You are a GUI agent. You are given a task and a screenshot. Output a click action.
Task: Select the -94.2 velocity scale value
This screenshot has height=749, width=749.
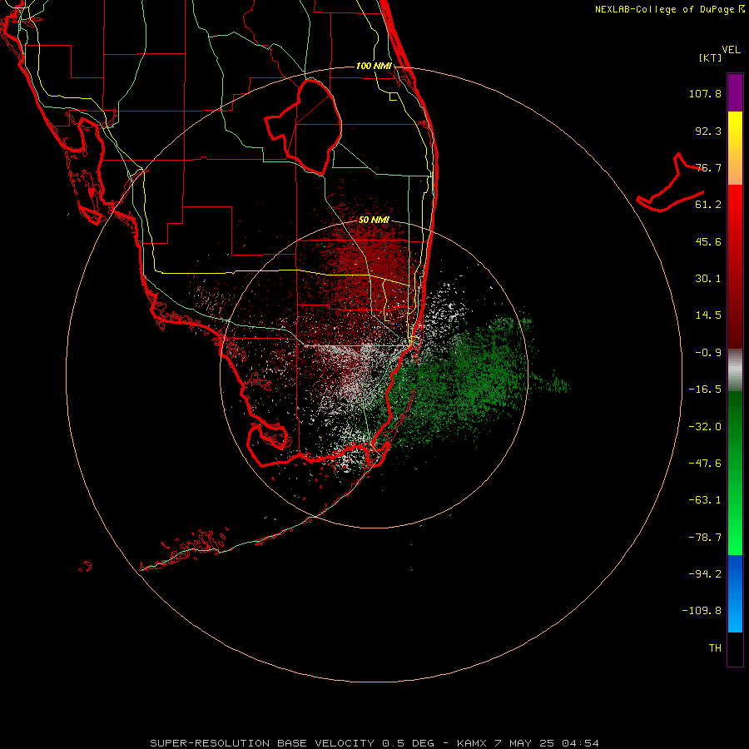[x=705, y=574]
